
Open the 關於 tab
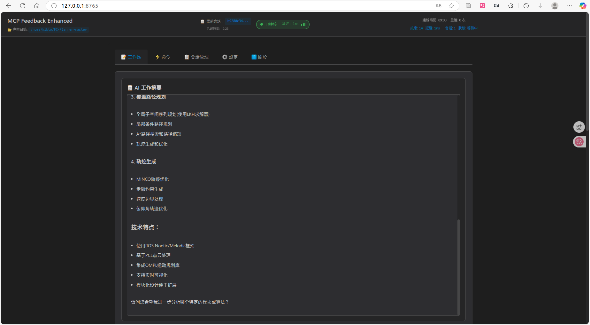[x=259, y=57]
